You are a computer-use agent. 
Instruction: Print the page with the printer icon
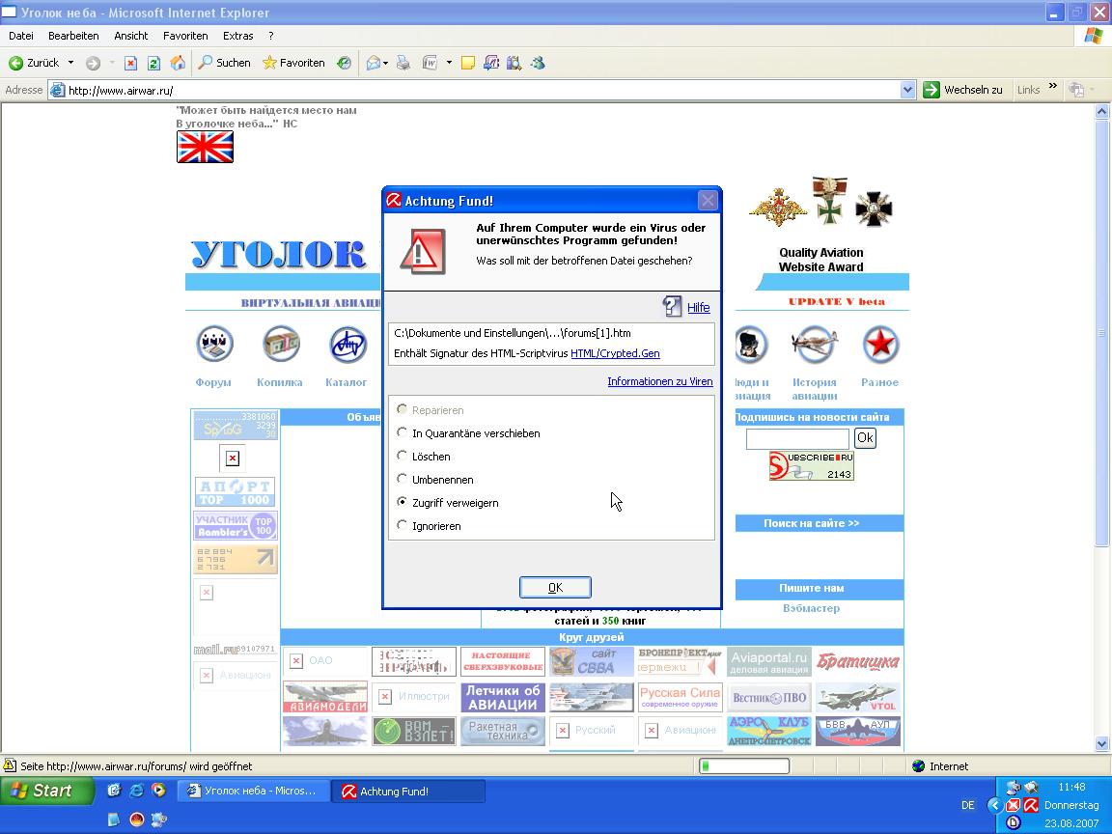point(403,63)
